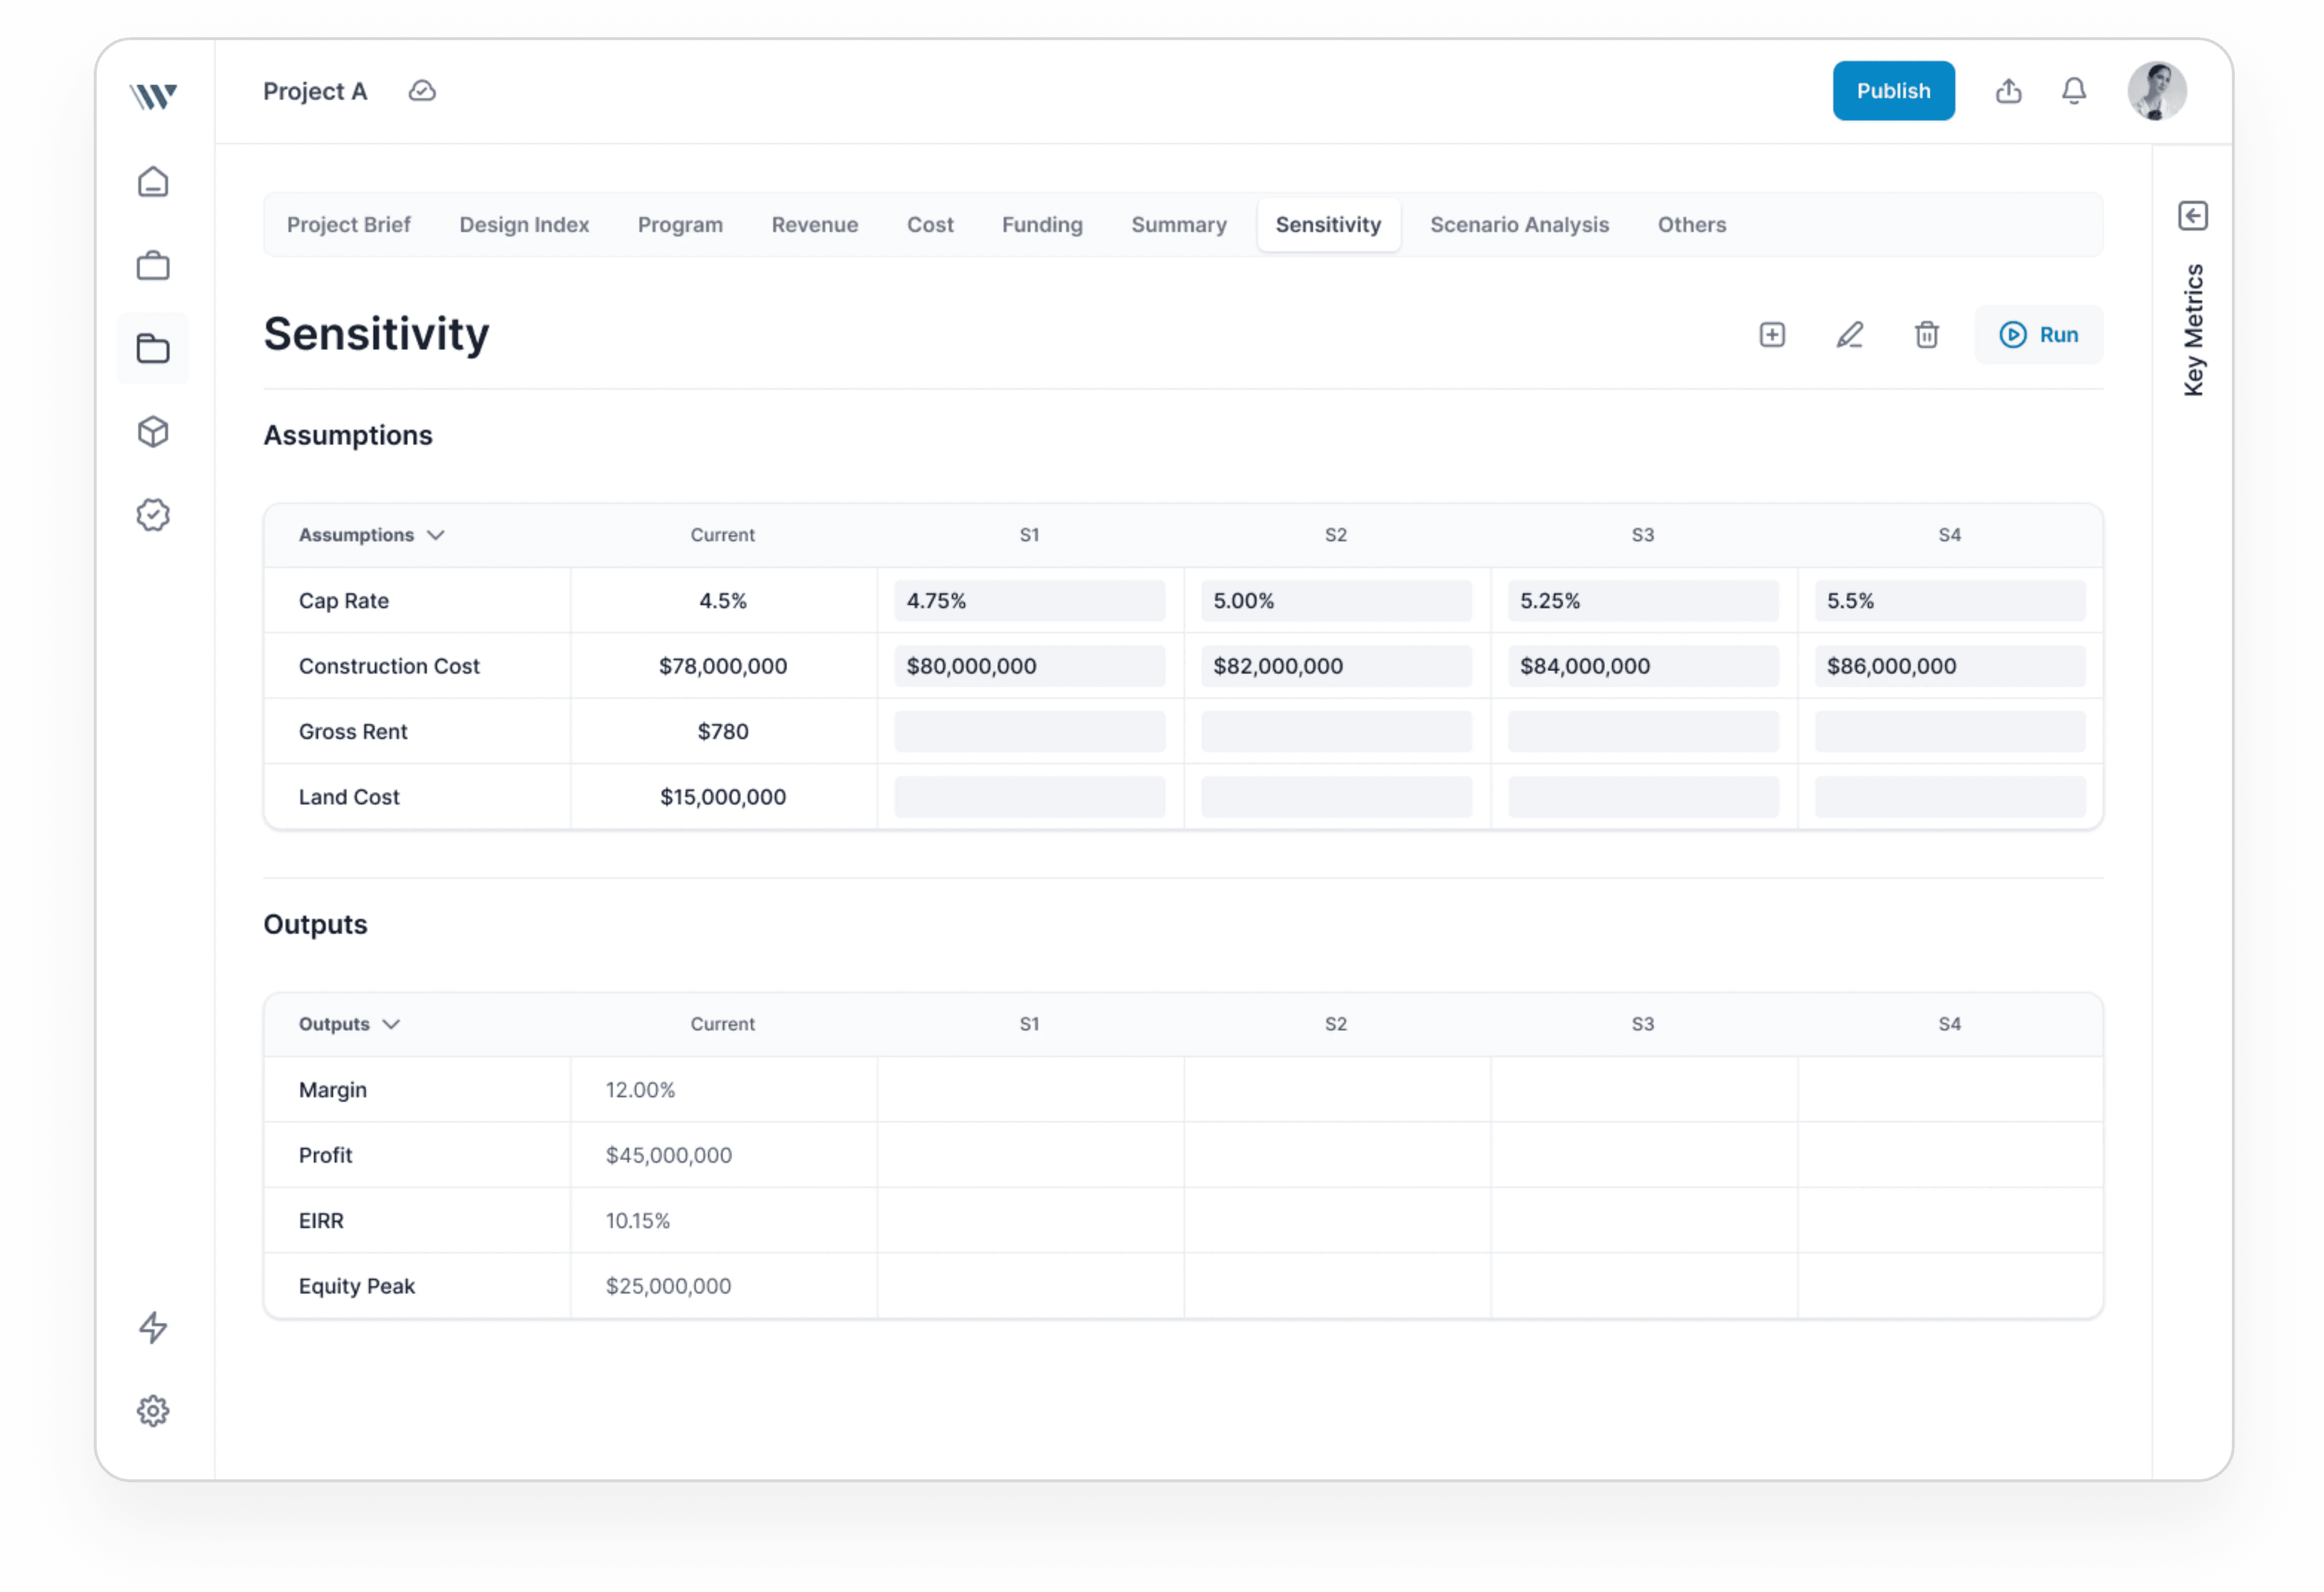Image resolution: width=2324 pixels, height=1592 pixels.
Task: Open the 3D cube icon in sidebar
Action: click(153, 432)
